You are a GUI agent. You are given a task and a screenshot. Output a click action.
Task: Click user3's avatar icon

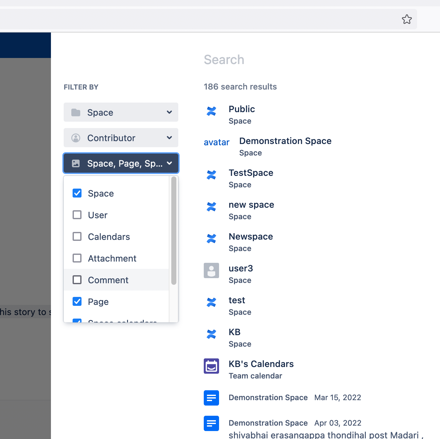click(211, 270)
